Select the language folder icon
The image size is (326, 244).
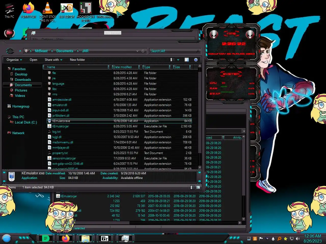tap(49, 83)
